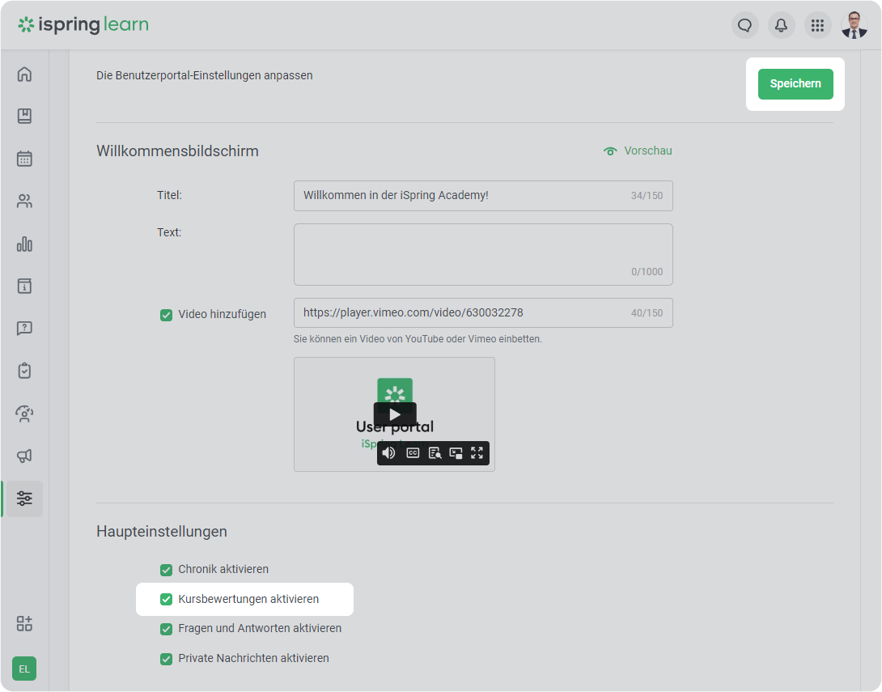
Task: Click the notifications bell icon
Action: pos(781,25)
